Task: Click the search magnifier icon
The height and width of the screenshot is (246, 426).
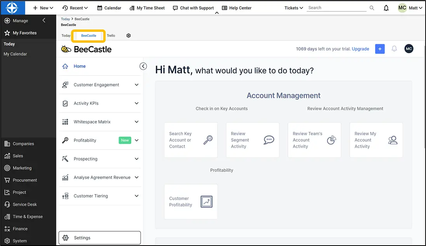Action: click(372, 8)
